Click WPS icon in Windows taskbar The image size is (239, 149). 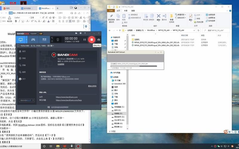[x=65, y=146]
